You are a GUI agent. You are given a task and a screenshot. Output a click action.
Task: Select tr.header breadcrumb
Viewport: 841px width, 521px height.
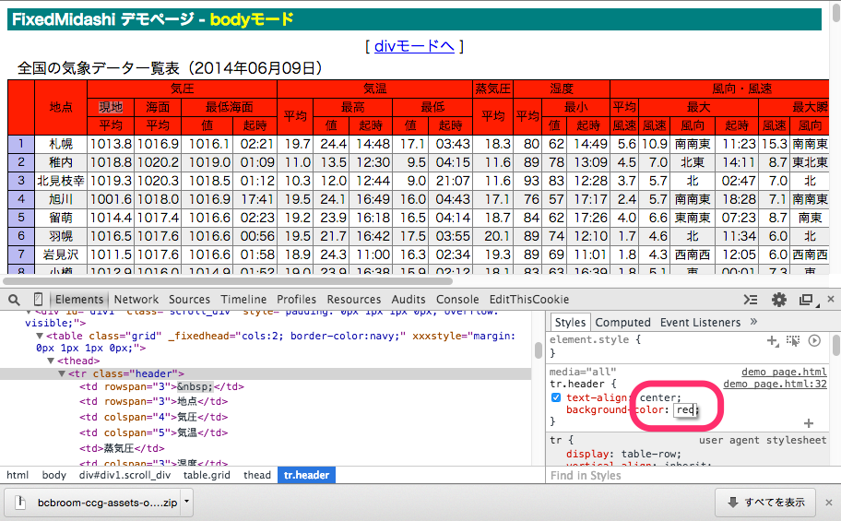click(306, 475)
